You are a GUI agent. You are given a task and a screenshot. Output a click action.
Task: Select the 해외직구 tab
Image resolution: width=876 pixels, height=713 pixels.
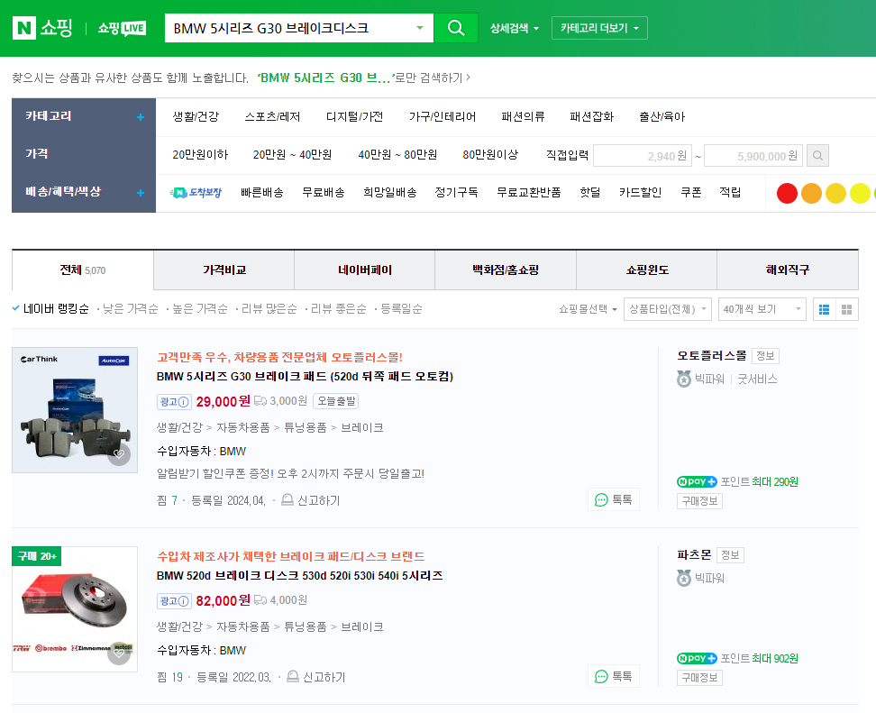click(788, 270)
